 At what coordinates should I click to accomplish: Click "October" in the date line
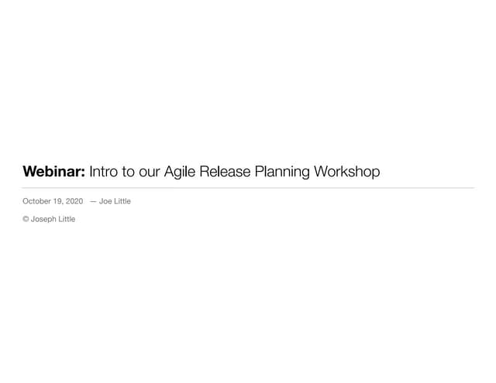tap(36, 201)
